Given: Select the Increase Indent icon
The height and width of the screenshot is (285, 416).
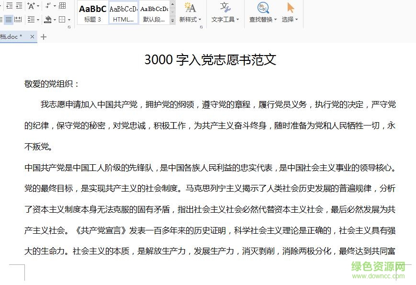Looking at the screenshot, I should pos(19,6).
